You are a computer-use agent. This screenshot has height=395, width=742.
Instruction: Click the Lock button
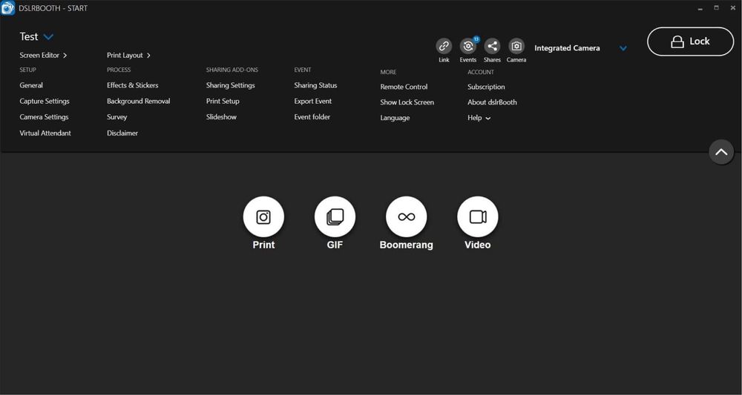(x=690, y=42)
